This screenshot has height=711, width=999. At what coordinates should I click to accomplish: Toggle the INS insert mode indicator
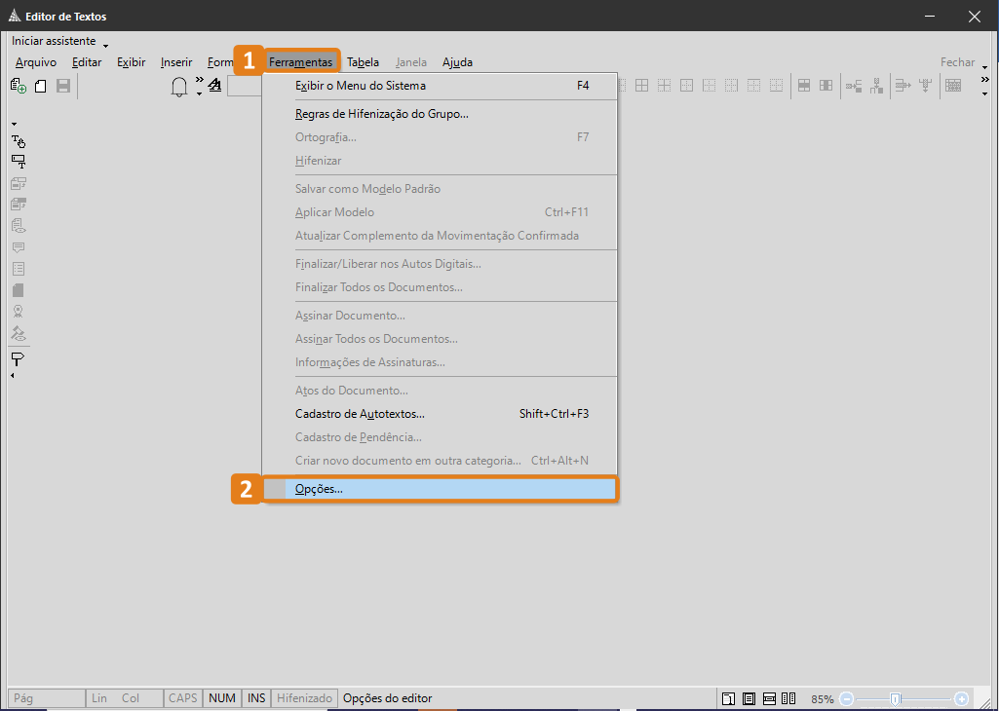tap(256, 698)
